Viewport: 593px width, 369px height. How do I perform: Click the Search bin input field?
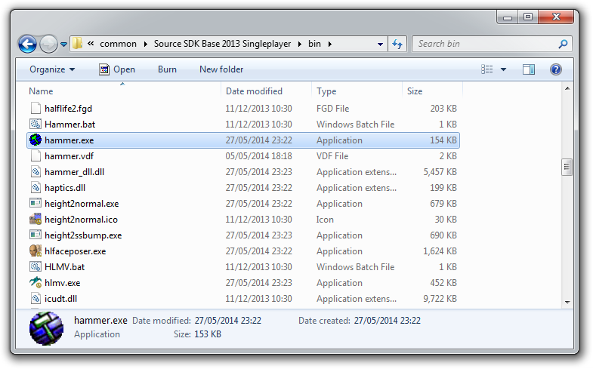click(x=486, y=44)
